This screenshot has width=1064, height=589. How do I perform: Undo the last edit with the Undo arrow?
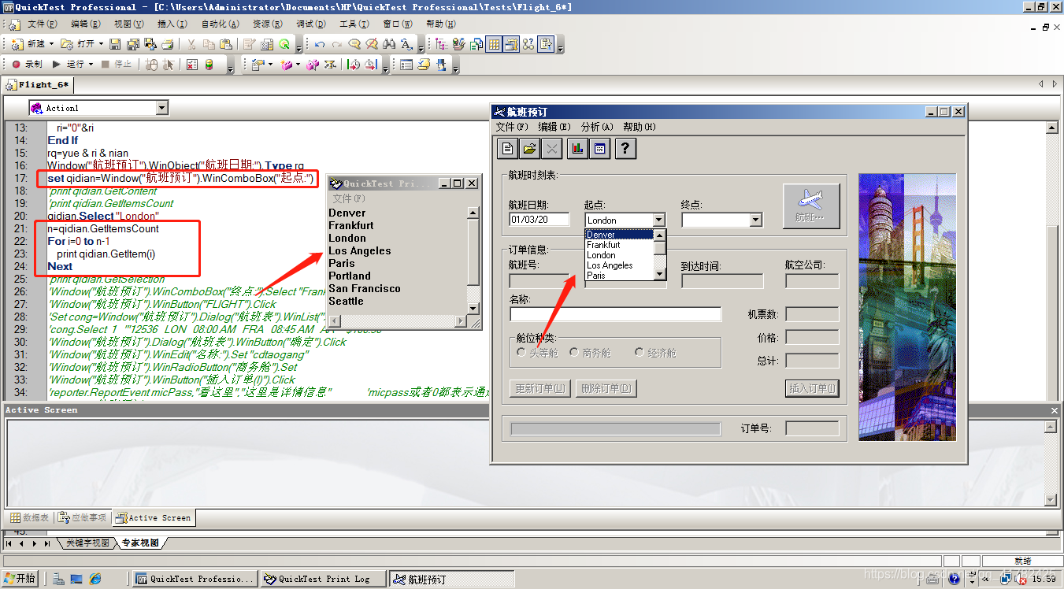point(319,44)
